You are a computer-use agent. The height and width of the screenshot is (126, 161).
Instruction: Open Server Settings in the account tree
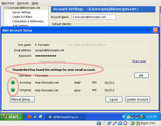pyautogui.click(x=21, y=12)
